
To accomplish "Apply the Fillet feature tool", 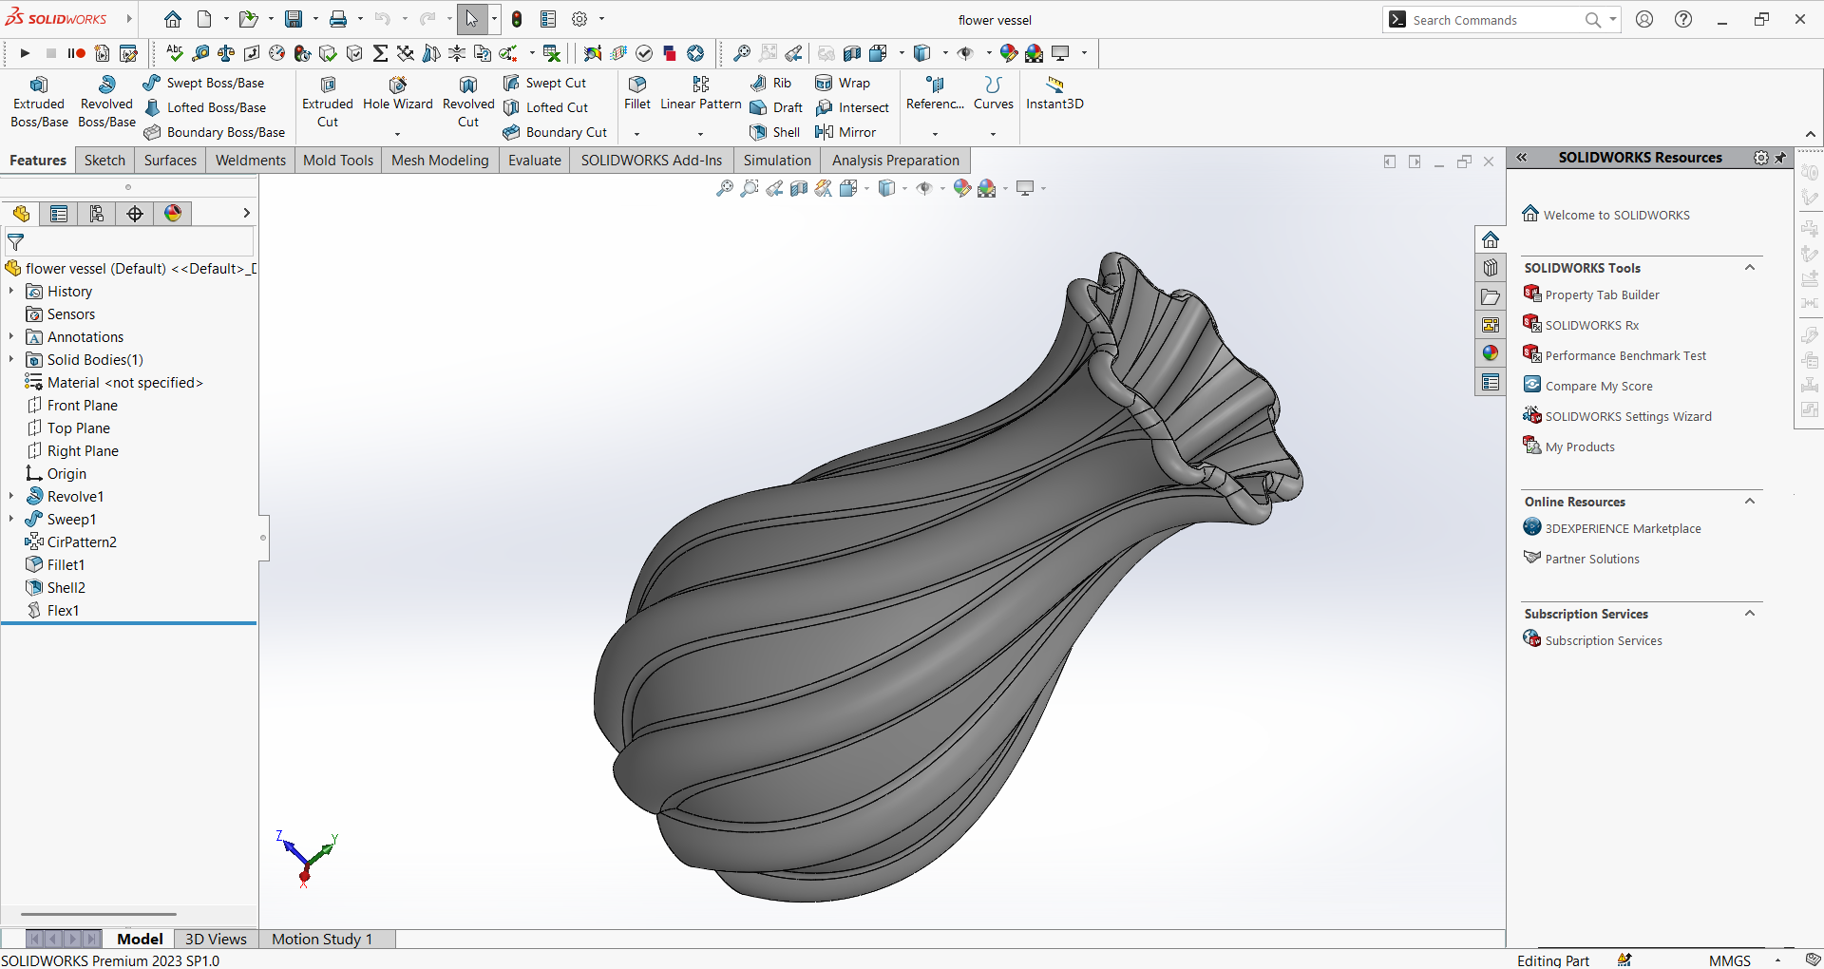I will pos(637,94).
